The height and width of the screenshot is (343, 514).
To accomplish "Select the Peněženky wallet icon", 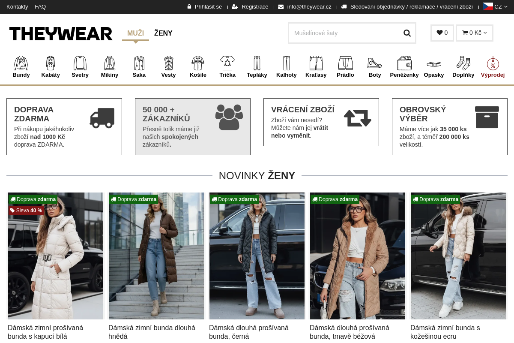I will pos(404,63).
